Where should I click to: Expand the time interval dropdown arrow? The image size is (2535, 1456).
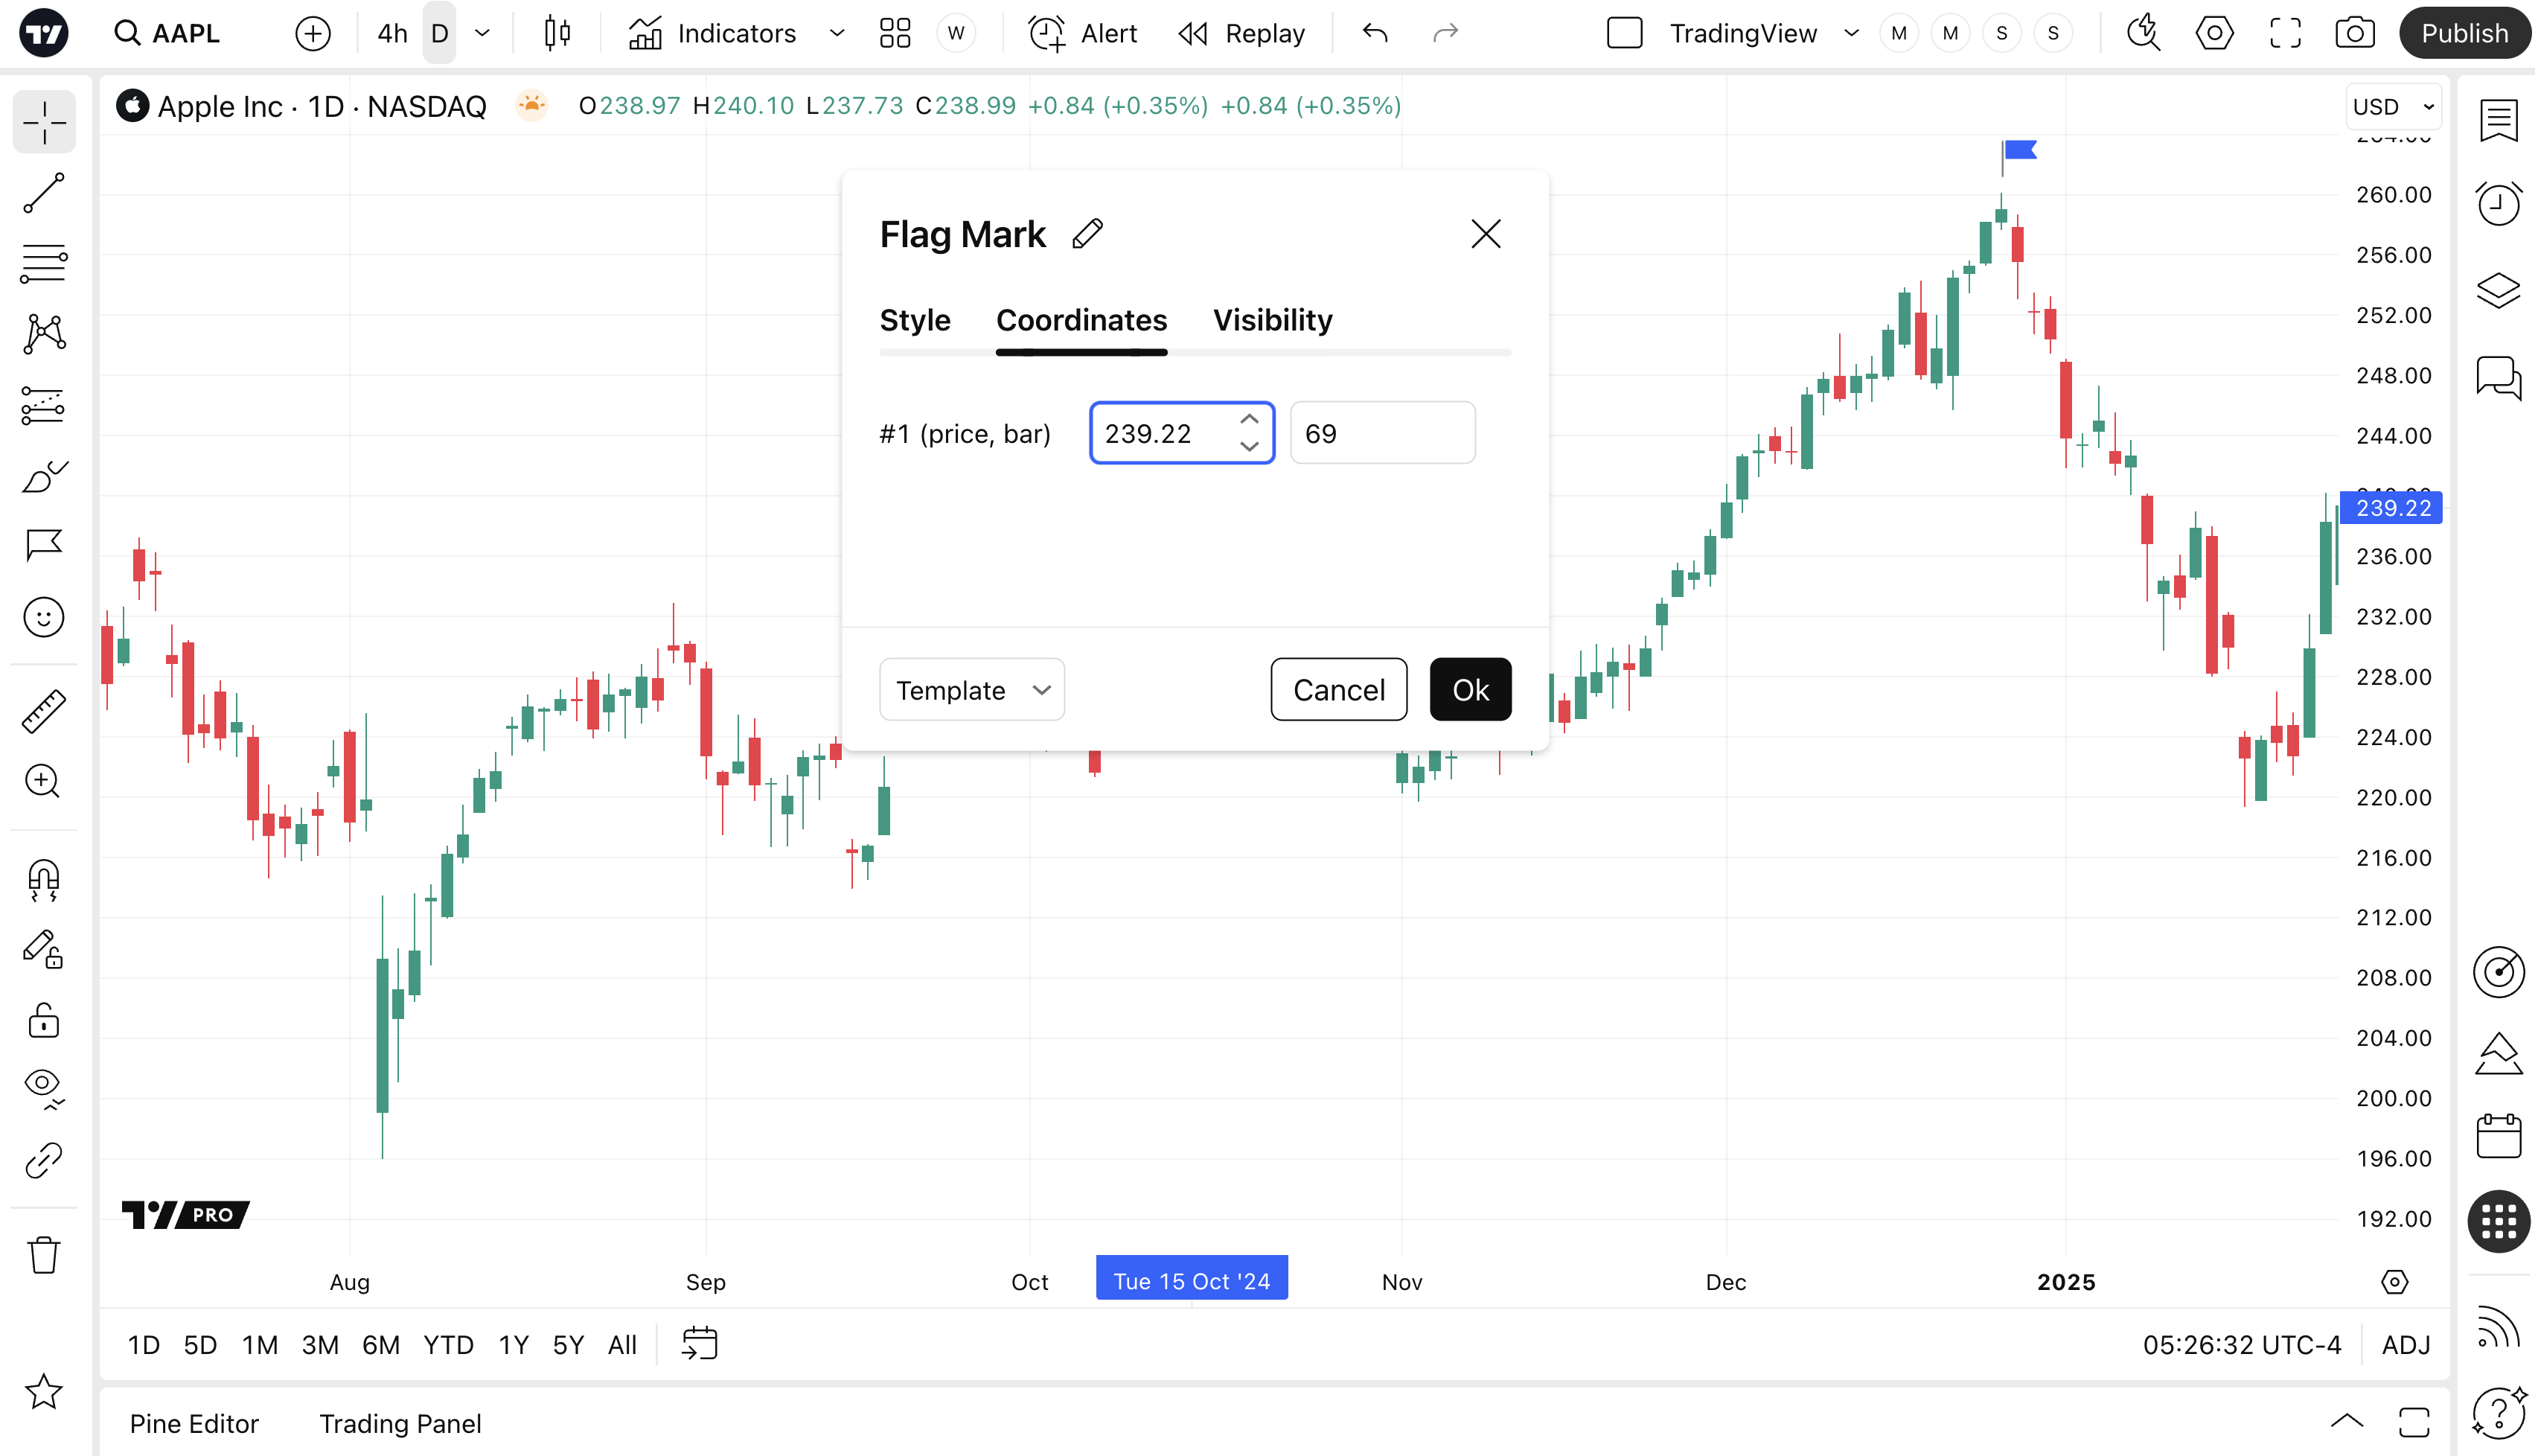click(x=483, y=33)
